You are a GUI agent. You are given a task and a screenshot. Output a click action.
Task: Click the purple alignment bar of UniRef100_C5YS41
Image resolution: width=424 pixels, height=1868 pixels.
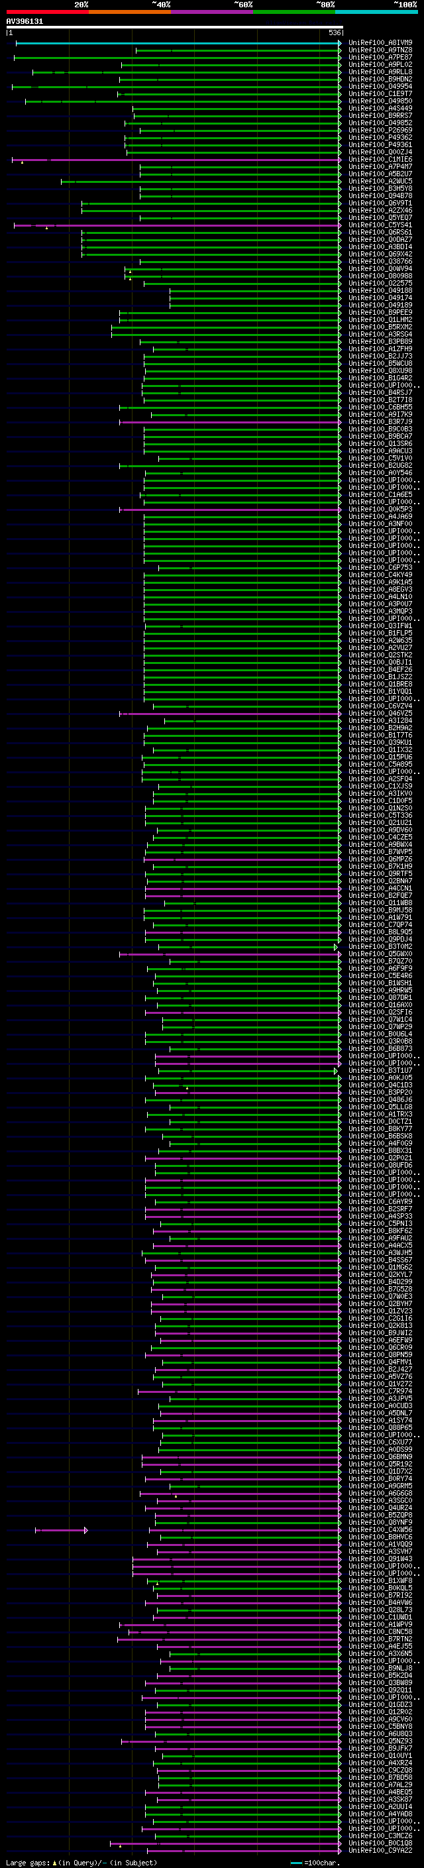pos(178,225)
